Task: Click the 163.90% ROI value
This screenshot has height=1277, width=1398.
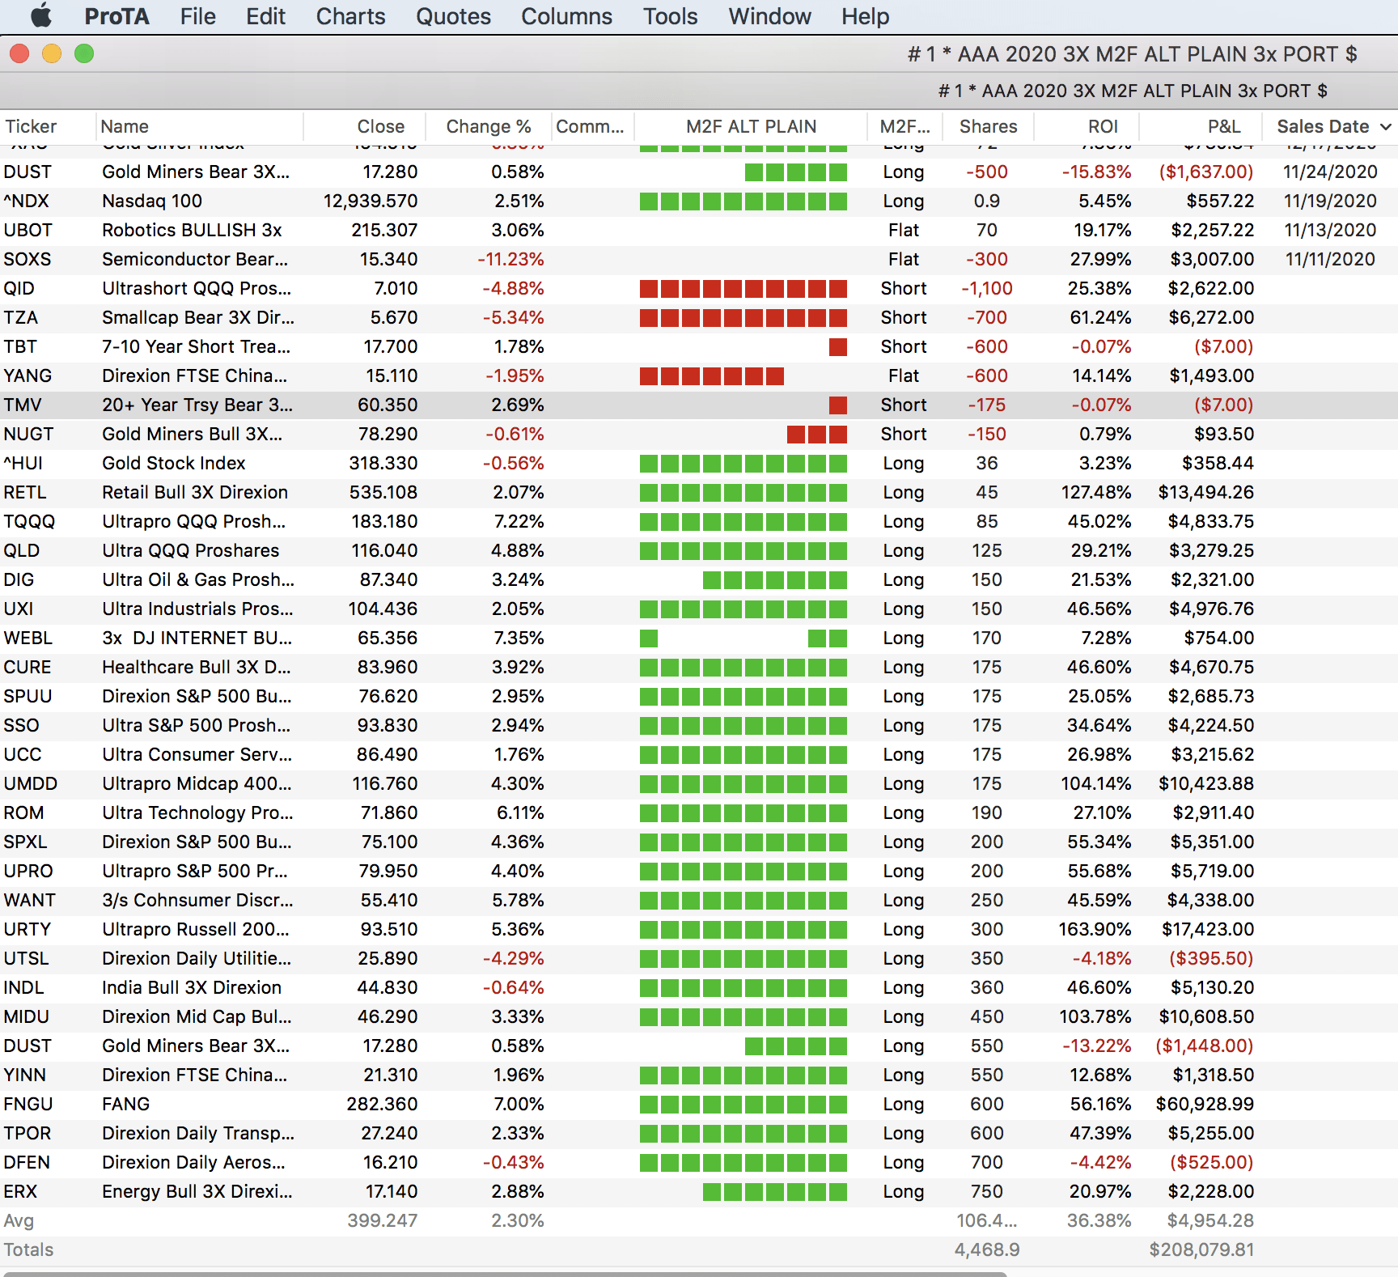Action: (1095, 929)
